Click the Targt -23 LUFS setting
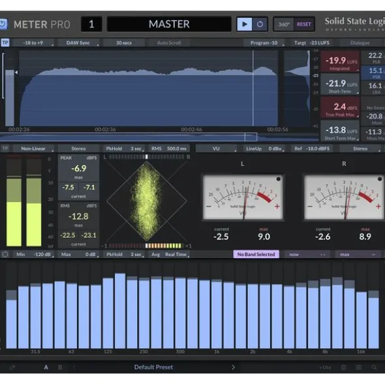 click(x=312, y=43)
